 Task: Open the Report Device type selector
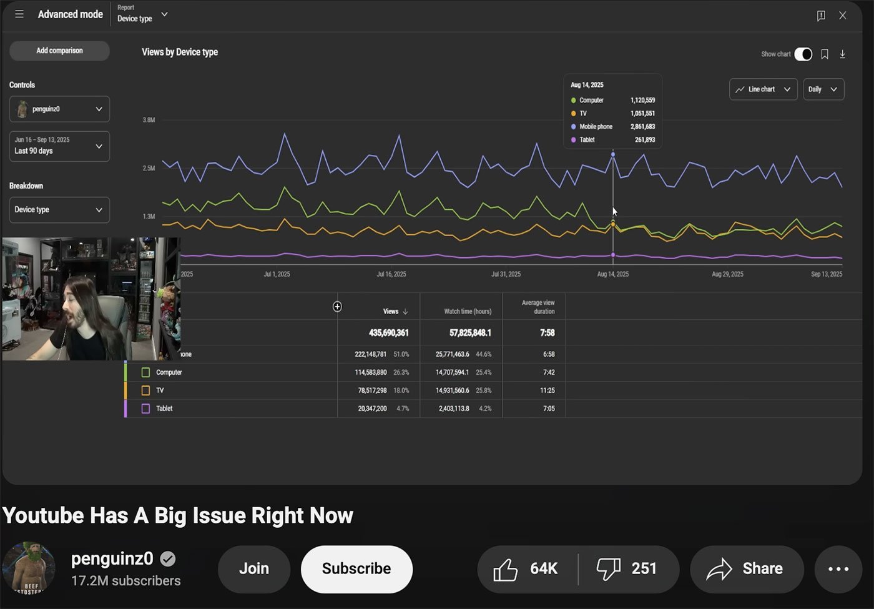coord(142,14)
